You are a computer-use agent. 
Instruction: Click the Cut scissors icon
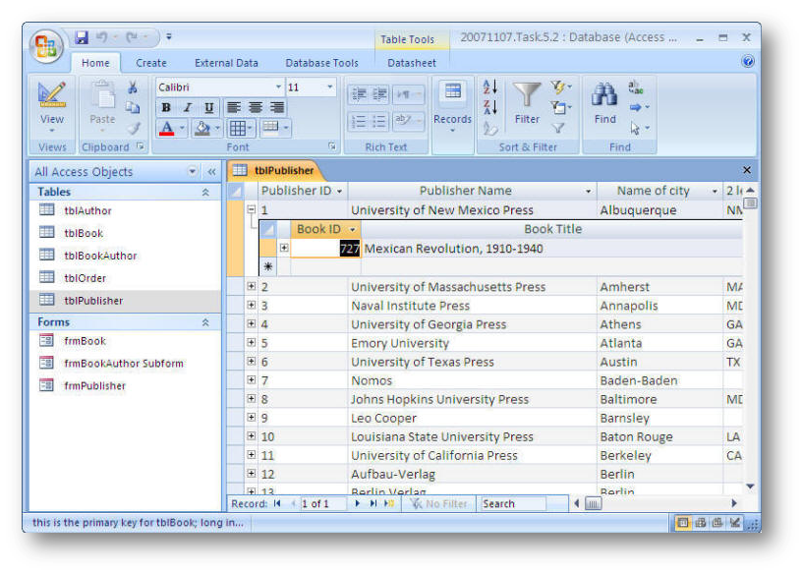pyautogui.click(x=133, y=87)
